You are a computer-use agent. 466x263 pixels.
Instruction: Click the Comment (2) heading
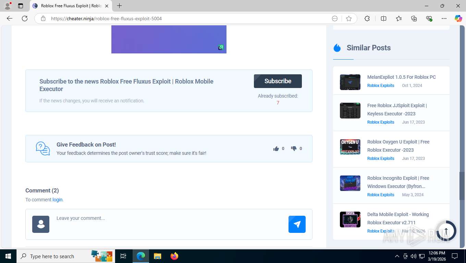tap(42, 190)
